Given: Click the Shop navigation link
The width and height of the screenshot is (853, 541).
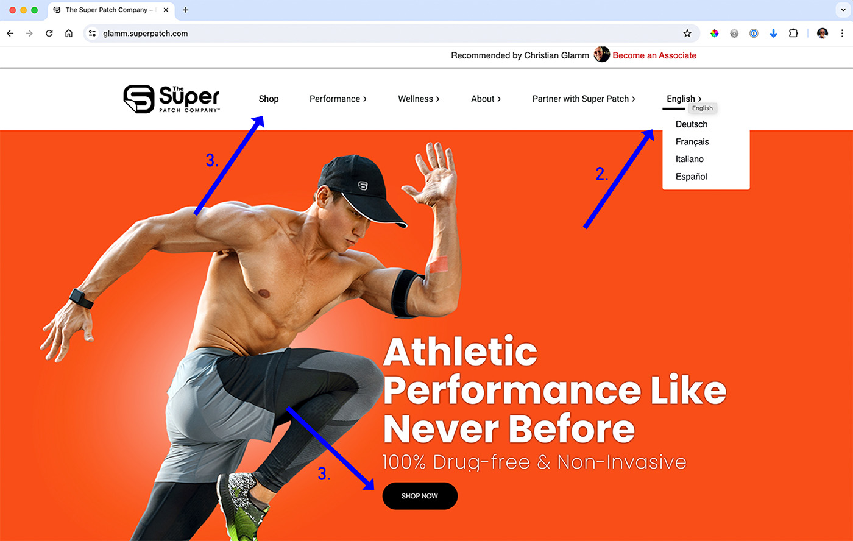Looking at the screenshot, I should (269, 99).
